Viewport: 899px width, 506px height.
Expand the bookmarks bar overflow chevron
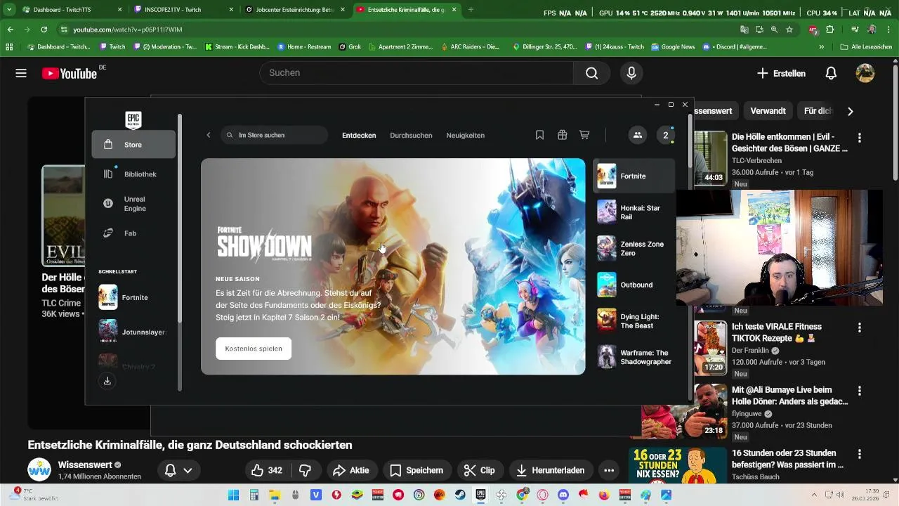coord(822,47)
